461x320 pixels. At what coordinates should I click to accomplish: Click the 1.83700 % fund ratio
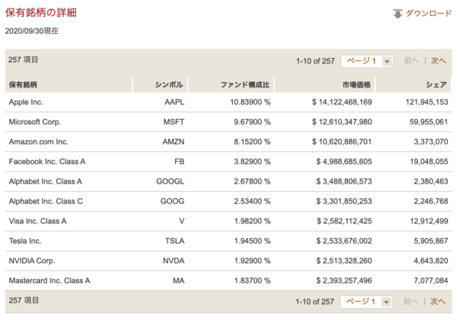[252, 281]
